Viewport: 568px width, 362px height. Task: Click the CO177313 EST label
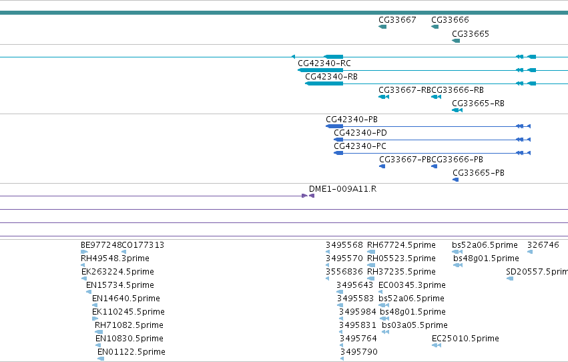[x=143, y=245]
